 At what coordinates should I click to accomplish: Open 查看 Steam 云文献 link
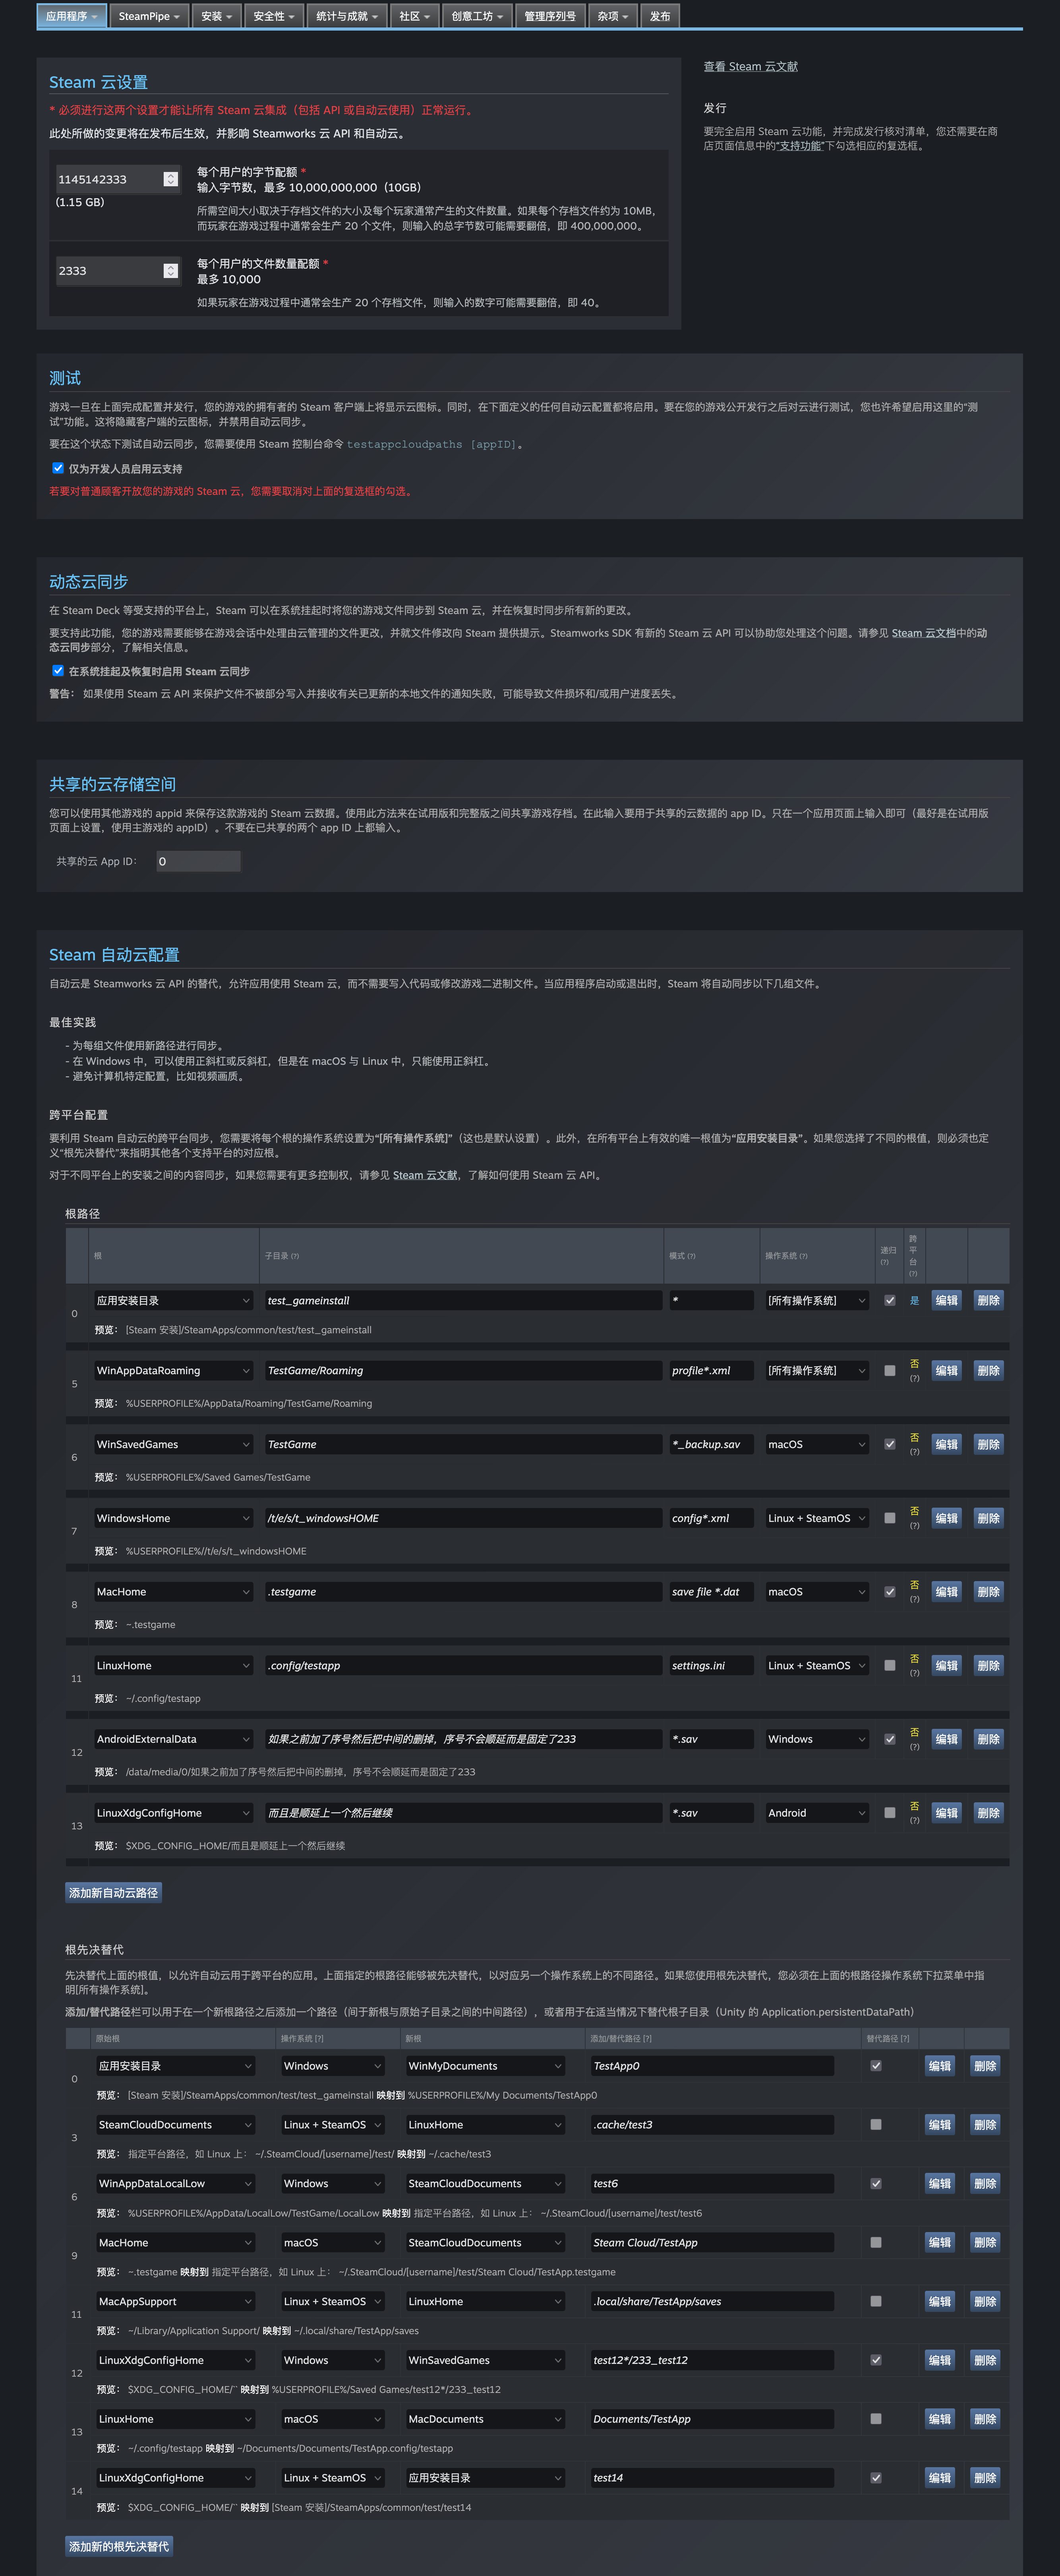750,67
